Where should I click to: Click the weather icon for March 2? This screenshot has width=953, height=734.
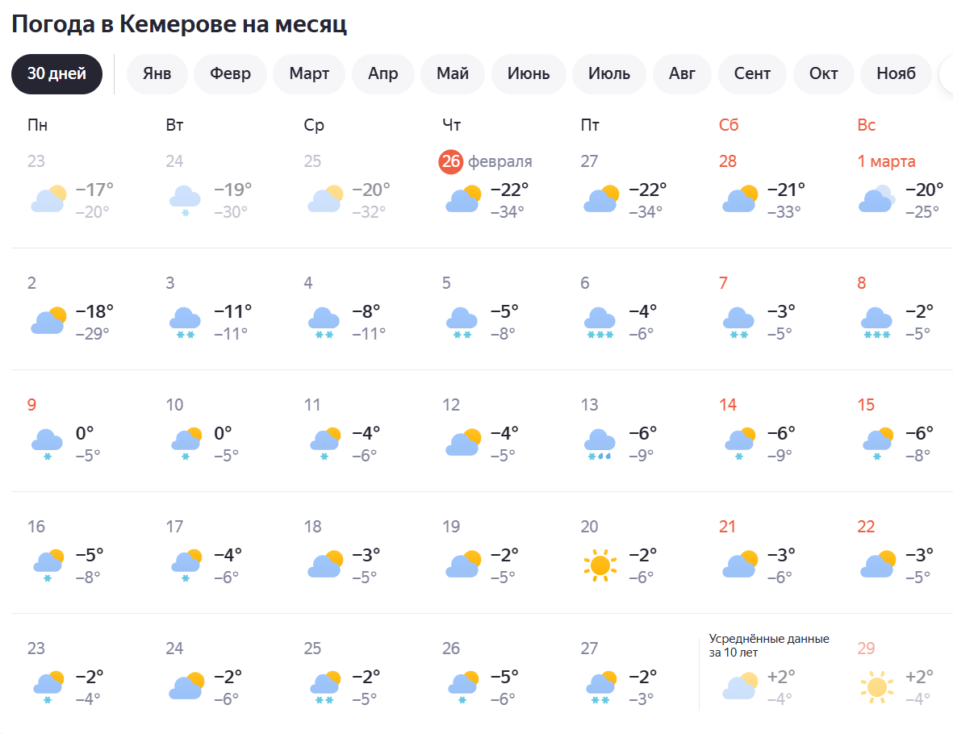tap(48, 322)
